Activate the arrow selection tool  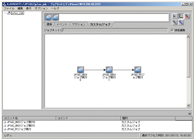click(x=175, y=16)
